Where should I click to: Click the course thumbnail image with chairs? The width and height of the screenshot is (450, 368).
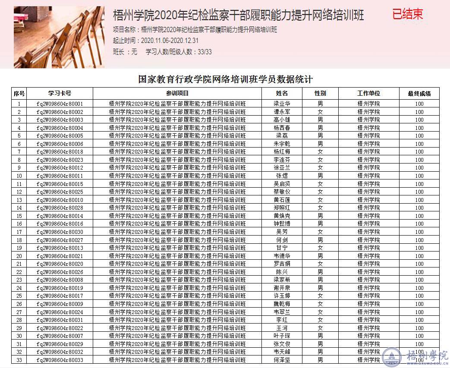point(59,37)
